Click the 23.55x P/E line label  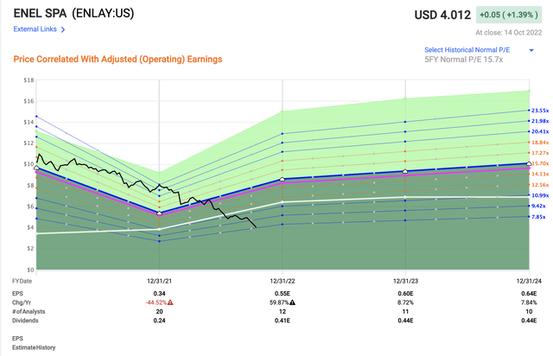pos(540,111)
